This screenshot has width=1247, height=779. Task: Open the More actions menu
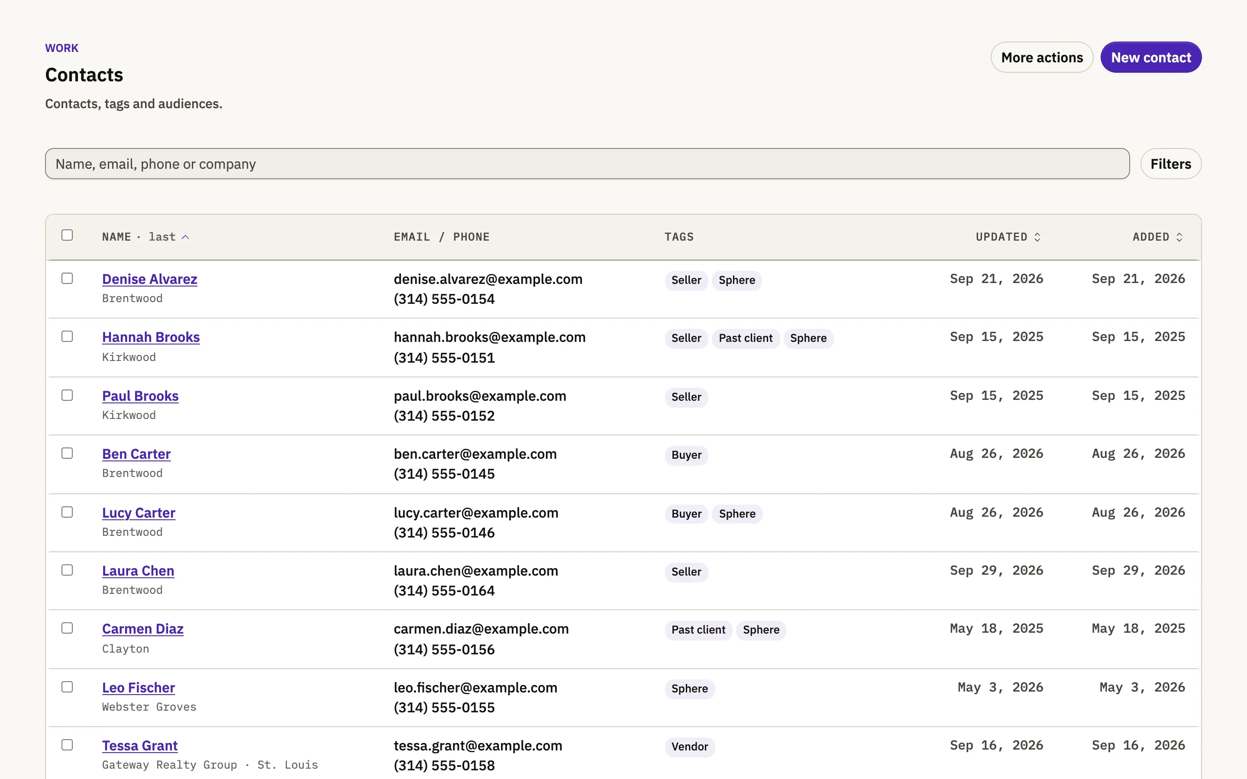point(1042,57)
